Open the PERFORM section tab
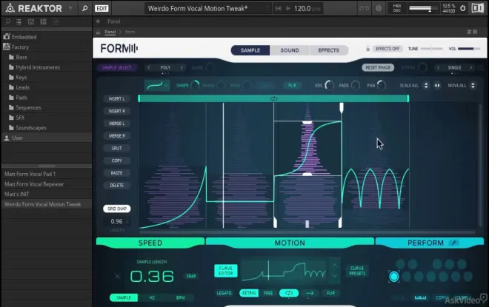The height and width of the screenshot is (307, 489). tap(430, 243)
